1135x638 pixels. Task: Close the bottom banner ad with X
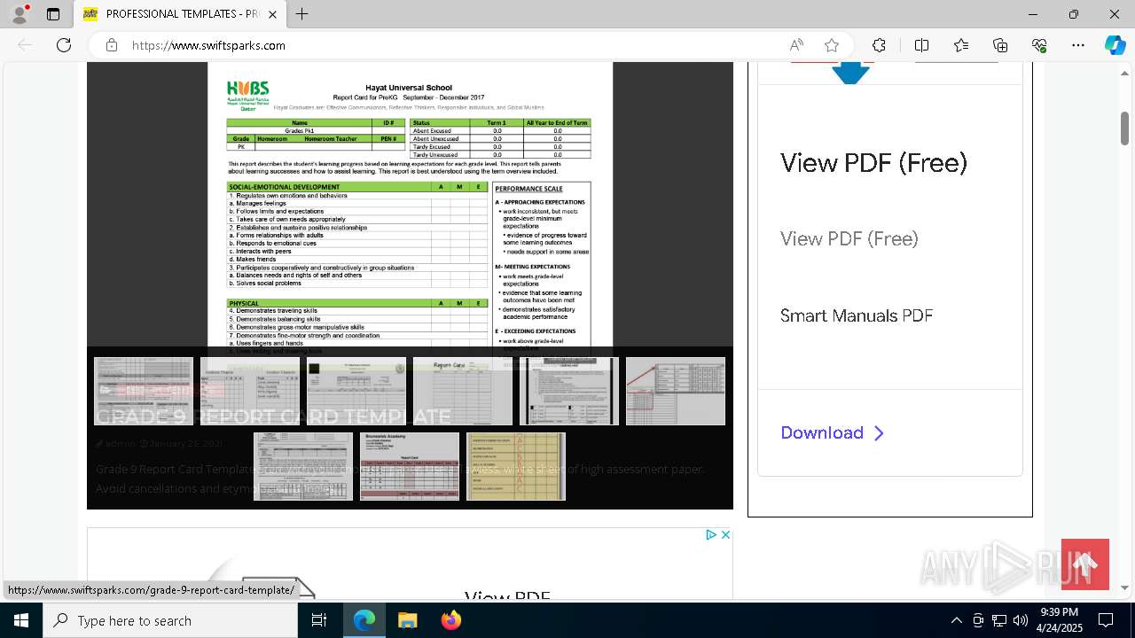pos(725,534)
